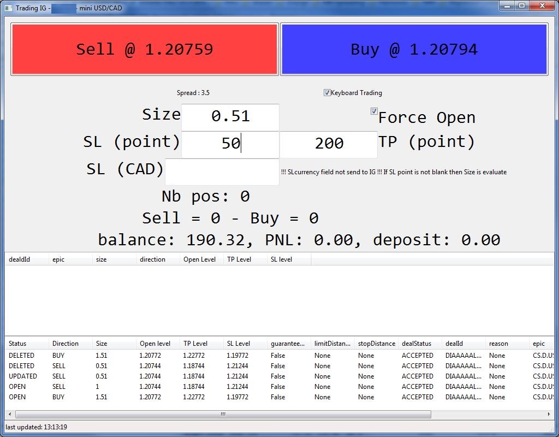Click the Open Level header in positions table
Screen dimensions: 559x437
pyautogui.click(x=201, y=259)
